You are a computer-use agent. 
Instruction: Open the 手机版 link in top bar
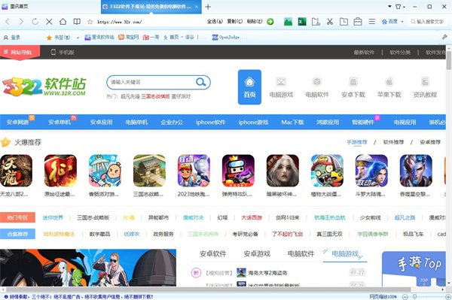pyautogui.click(x=63, y=53)
